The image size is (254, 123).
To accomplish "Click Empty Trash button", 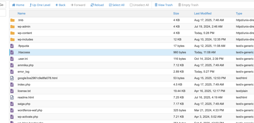I will 188,5.
